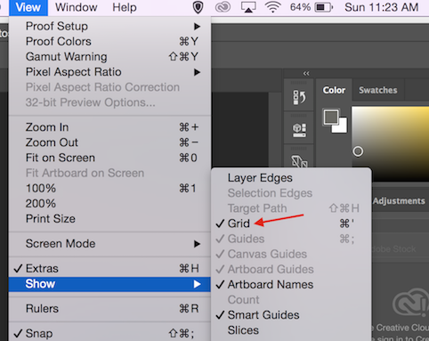The height and width of the screenshot is (341, 429).
Task: Click the Wi-Fi status icon
Action: coord(273,7)
